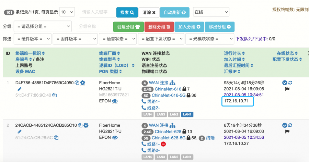Sort by 运行时长 column header

click(x=234, y=53)
